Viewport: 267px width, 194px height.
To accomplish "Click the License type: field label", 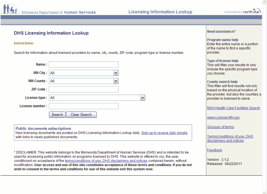I will [36, 98].
